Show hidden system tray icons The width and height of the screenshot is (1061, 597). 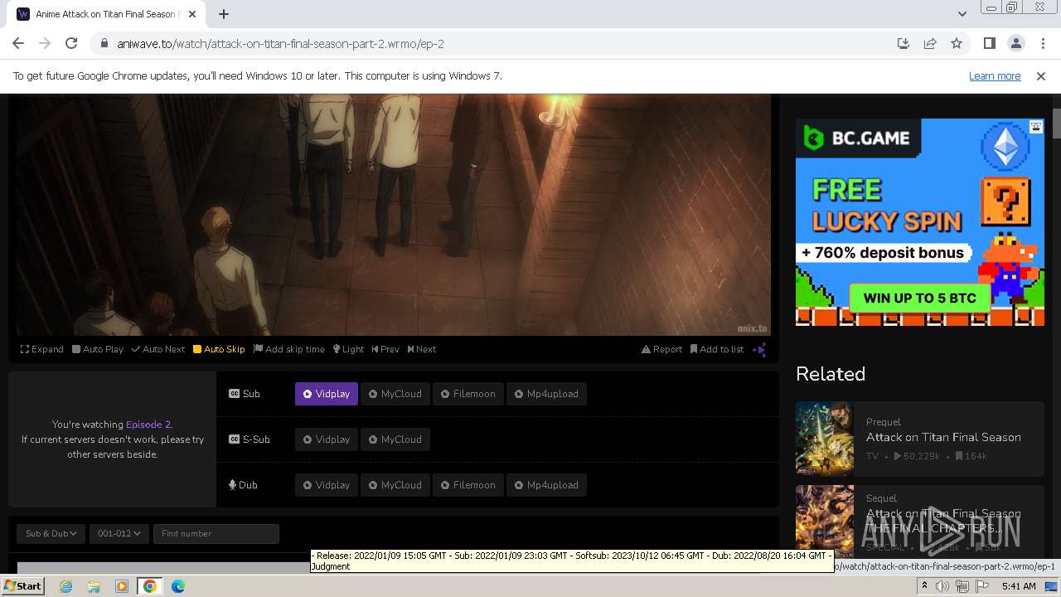pyautogui.click(x=924, y=586)
